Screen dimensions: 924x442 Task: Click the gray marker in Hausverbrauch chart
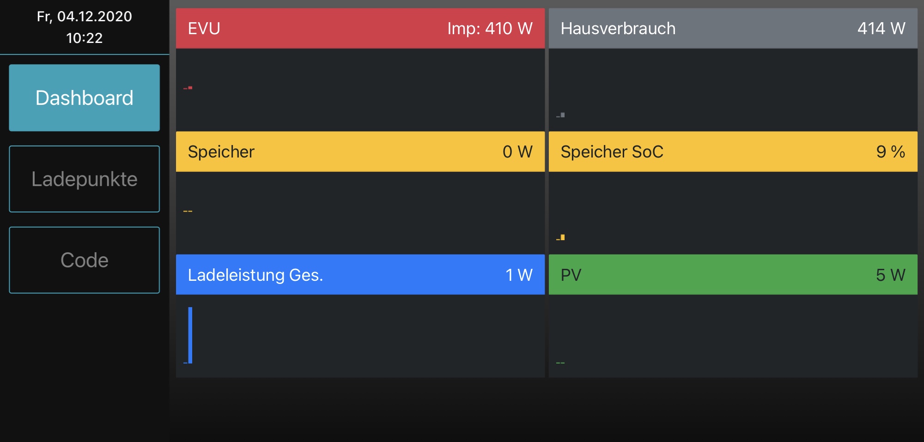point(562,115)
